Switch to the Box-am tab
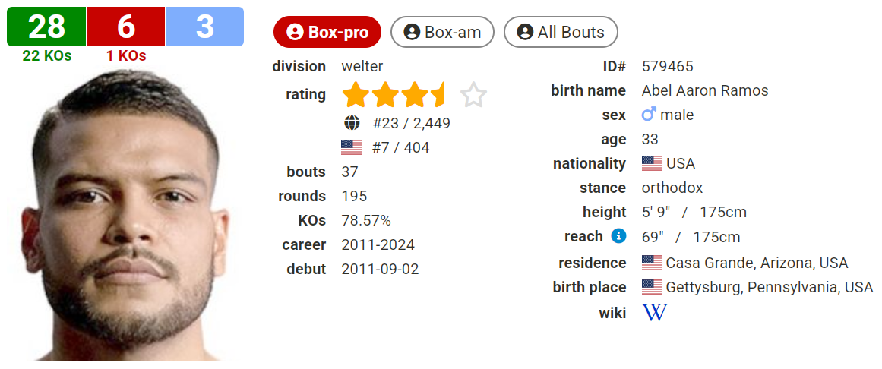This screenshot has height=369, width=882. (x=442, y=32)
